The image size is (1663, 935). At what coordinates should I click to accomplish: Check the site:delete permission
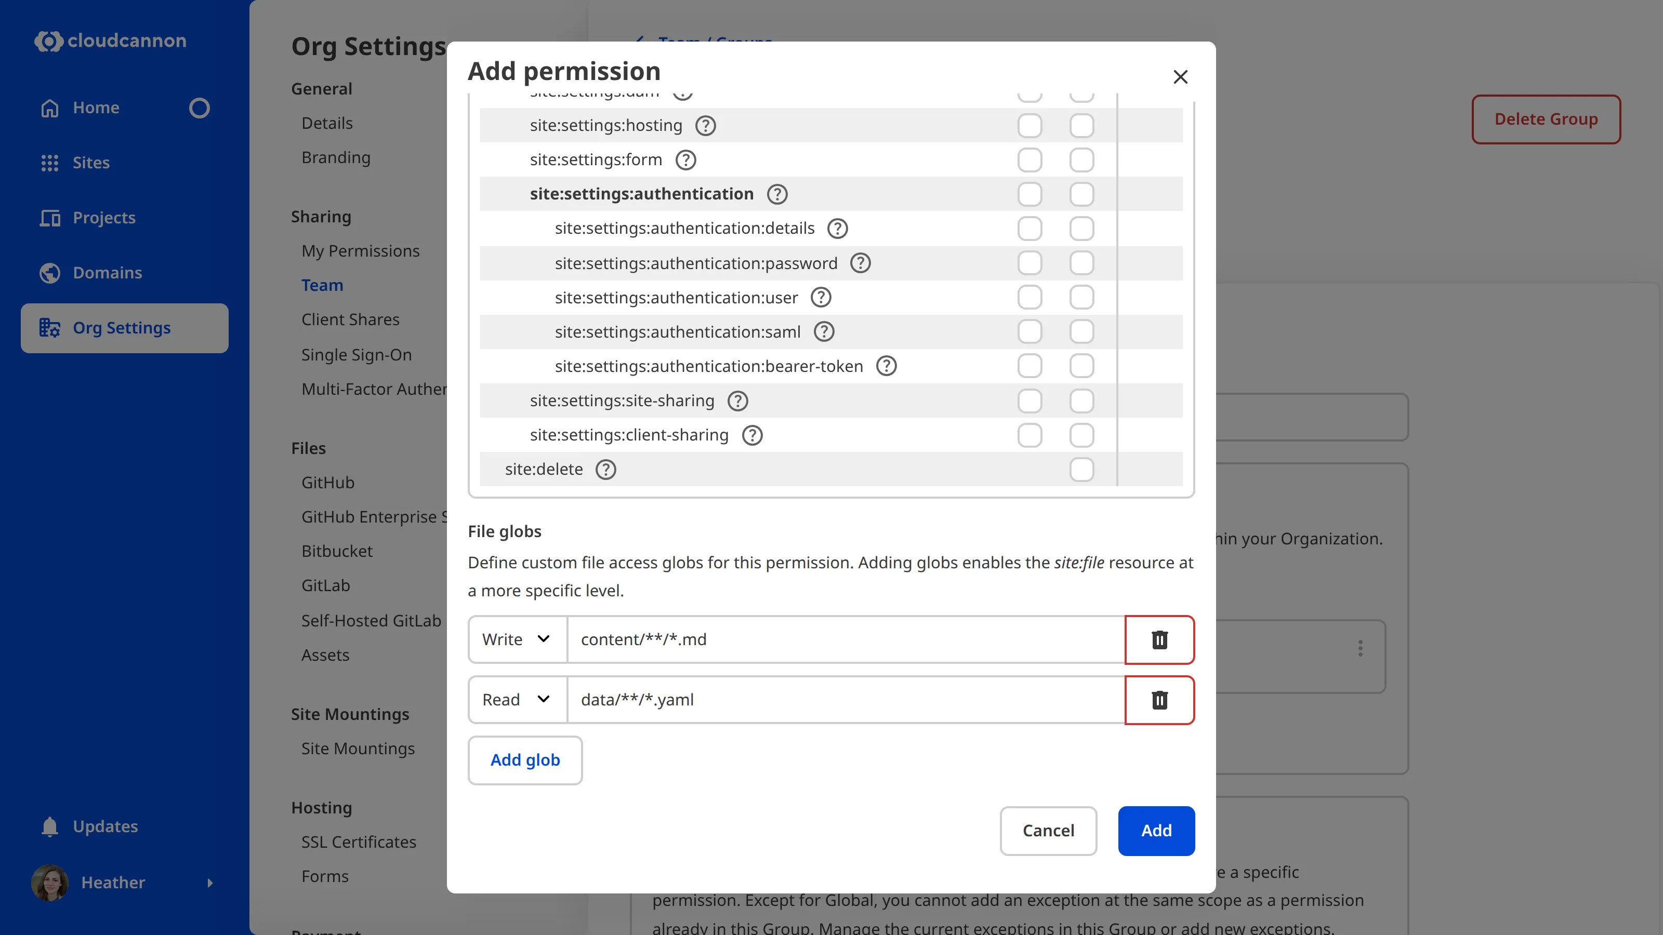[x=1082, y=469]
